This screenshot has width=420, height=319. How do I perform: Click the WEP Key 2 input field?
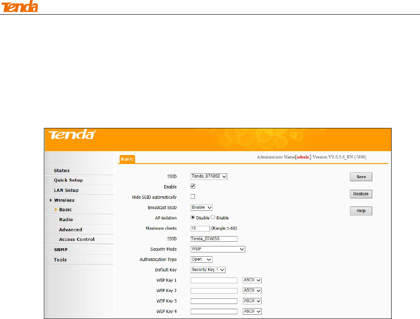coord(214,291)
